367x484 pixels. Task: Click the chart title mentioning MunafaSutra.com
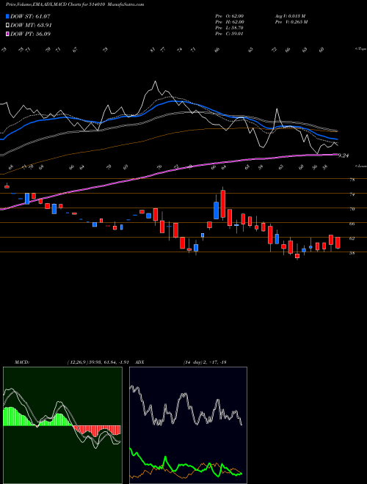tap(75, 4)
